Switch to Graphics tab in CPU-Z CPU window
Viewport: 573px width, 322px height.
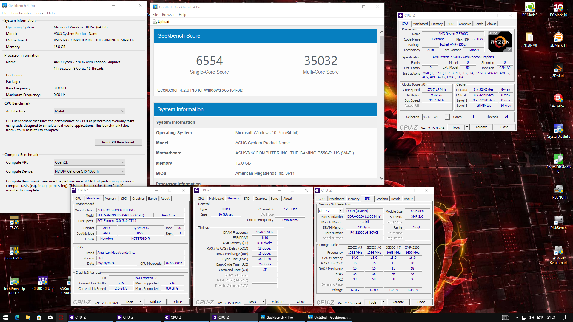465,24
